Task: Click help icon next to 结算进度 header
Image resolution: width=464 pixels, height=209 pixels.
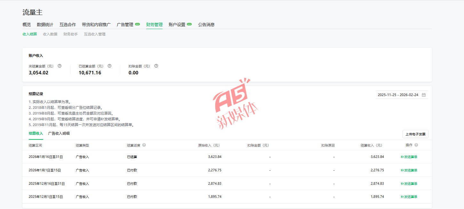Action: pyautogui.click(x=144, y=145)
